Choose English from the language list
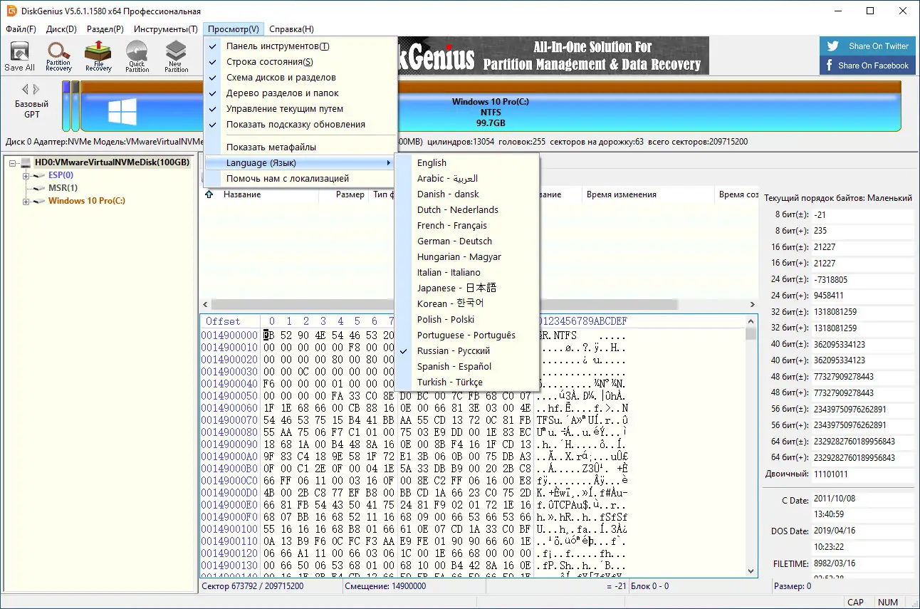The height and width of the screenshot is (609, 920). 466,163
